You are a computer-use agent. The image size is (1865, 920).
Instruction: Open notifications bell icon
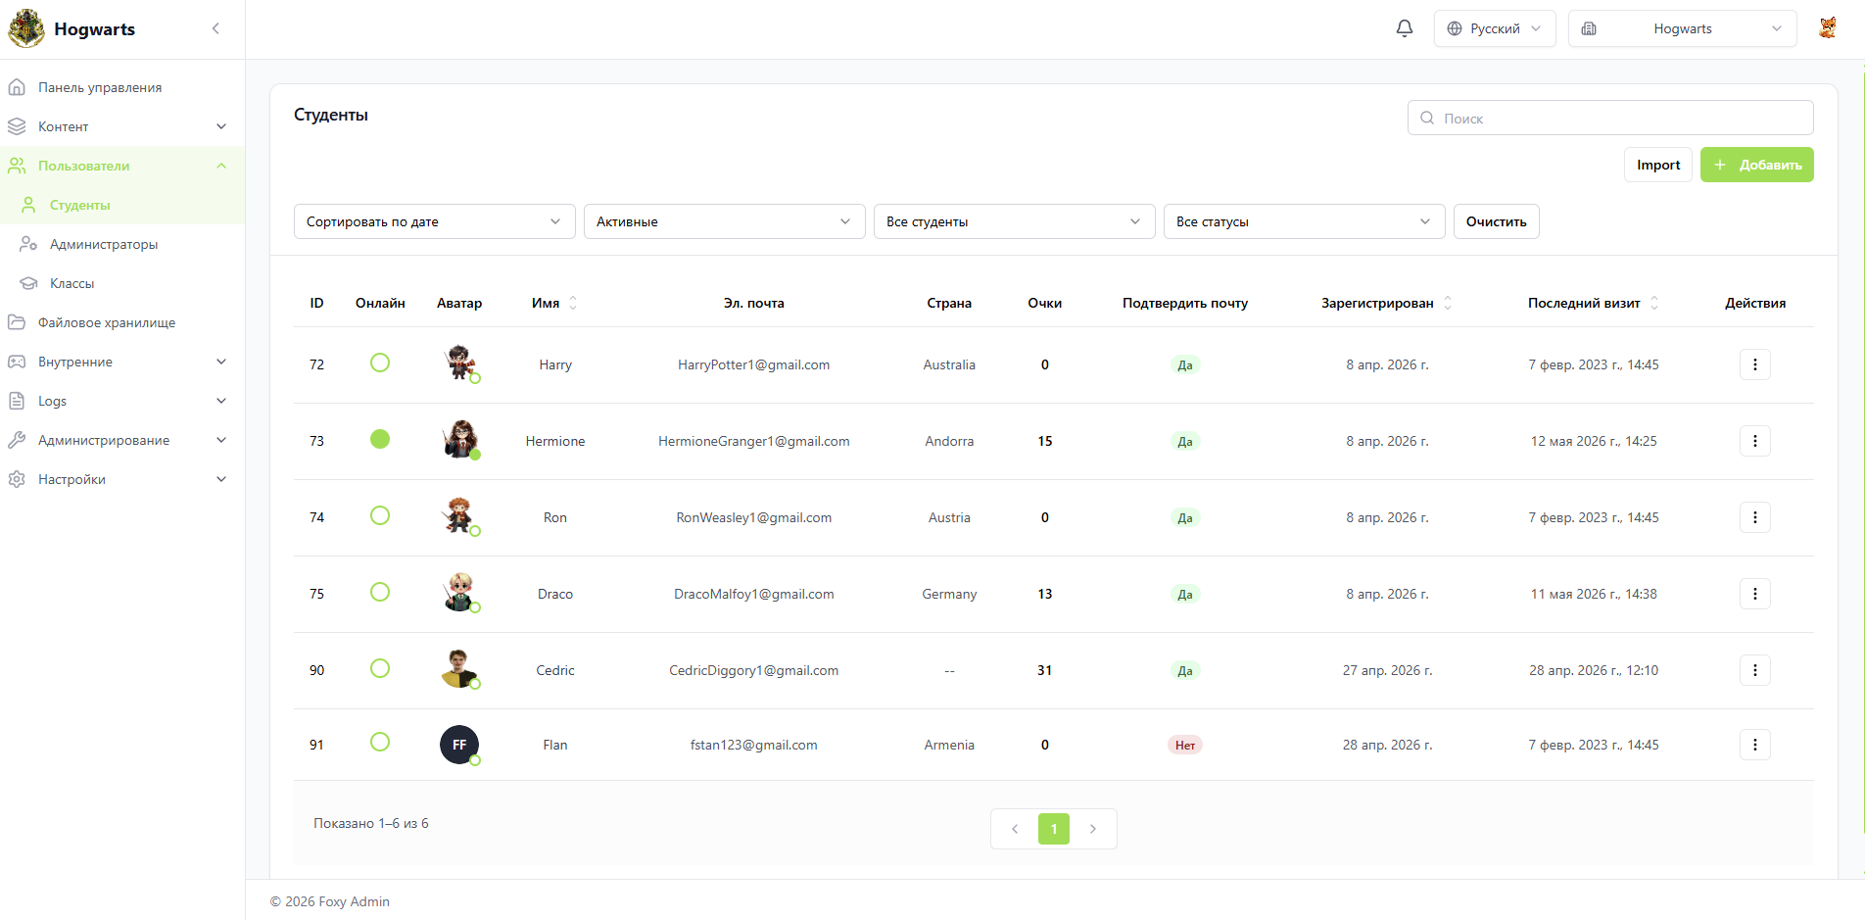pos(1405,28)
